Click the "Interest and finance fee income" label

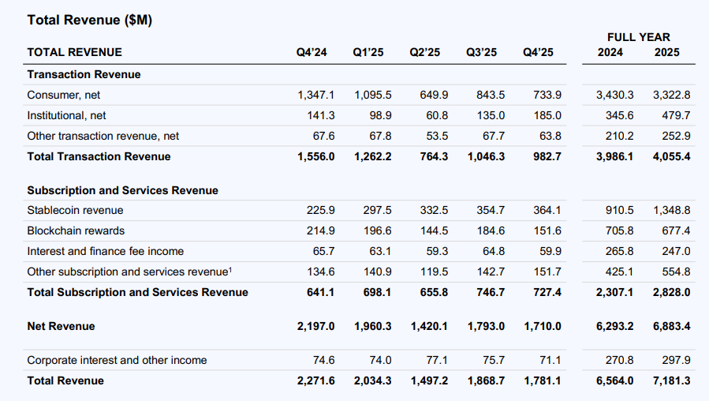[105, 251]
